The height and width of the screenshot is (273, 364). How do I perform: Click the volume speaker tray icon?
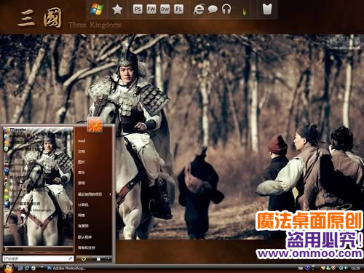pyautogui.click(x=345, y=268)
